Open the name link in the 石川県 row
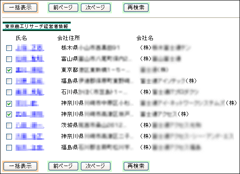The width and height of the screenshot is (240, 174). click(30, 92)
